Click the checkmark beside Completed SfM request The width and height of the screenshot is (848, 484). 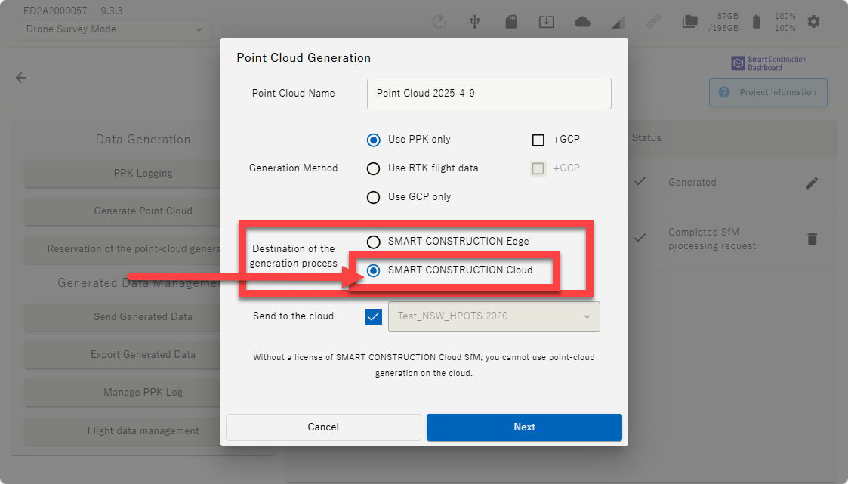tap(640, 237)
